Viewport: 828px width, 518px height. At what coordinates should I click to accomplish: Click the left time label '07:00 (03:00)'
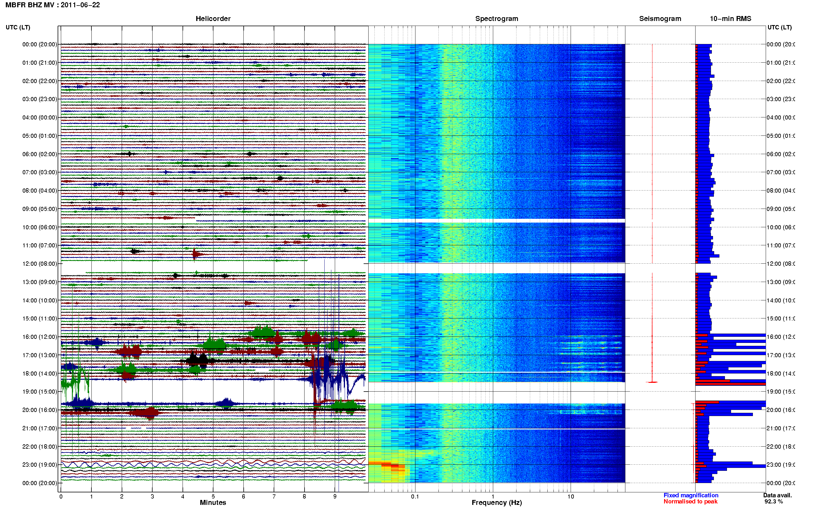[40, 172]
